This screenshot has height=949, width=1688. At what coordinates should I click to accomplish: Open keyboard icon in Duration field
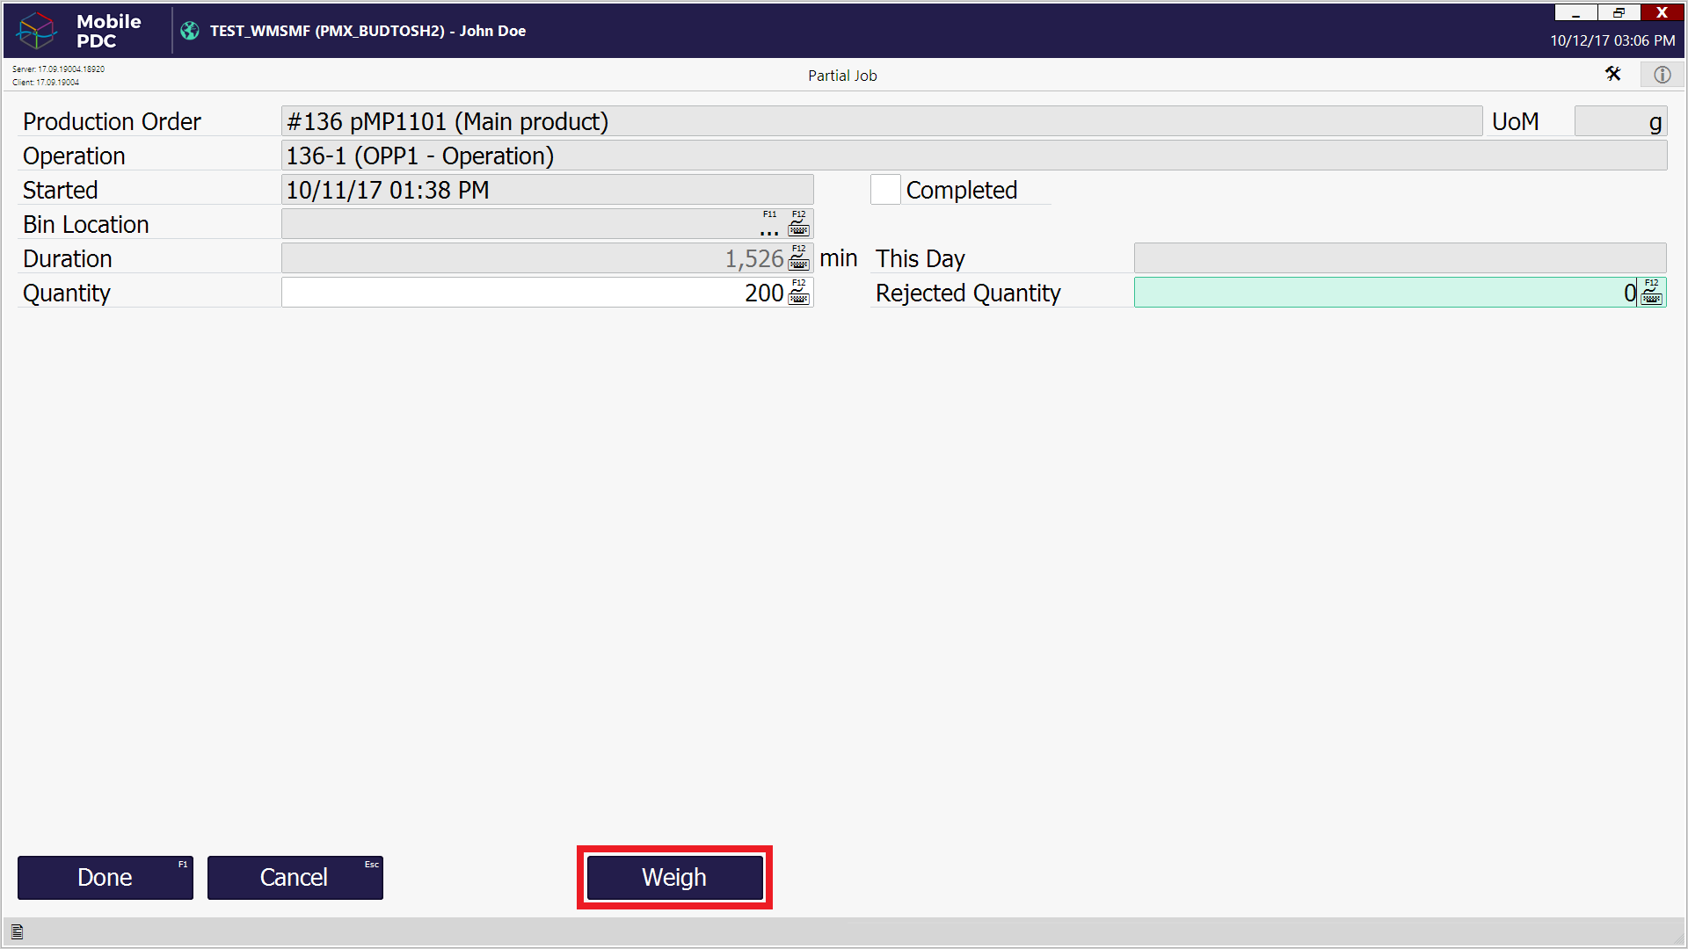click(x=798, y=259)
